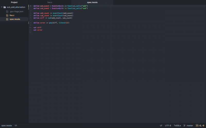Change file encoding via UTF-8 indicator
The height and width of the screenshot is (128, 206).
[x=168, y=125]
